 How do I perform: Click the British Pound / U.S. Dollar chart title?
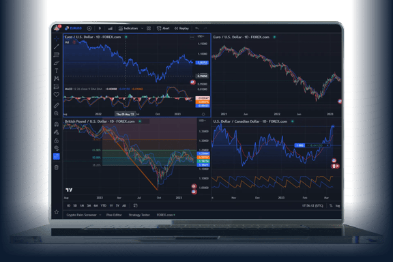pos(100,121)
